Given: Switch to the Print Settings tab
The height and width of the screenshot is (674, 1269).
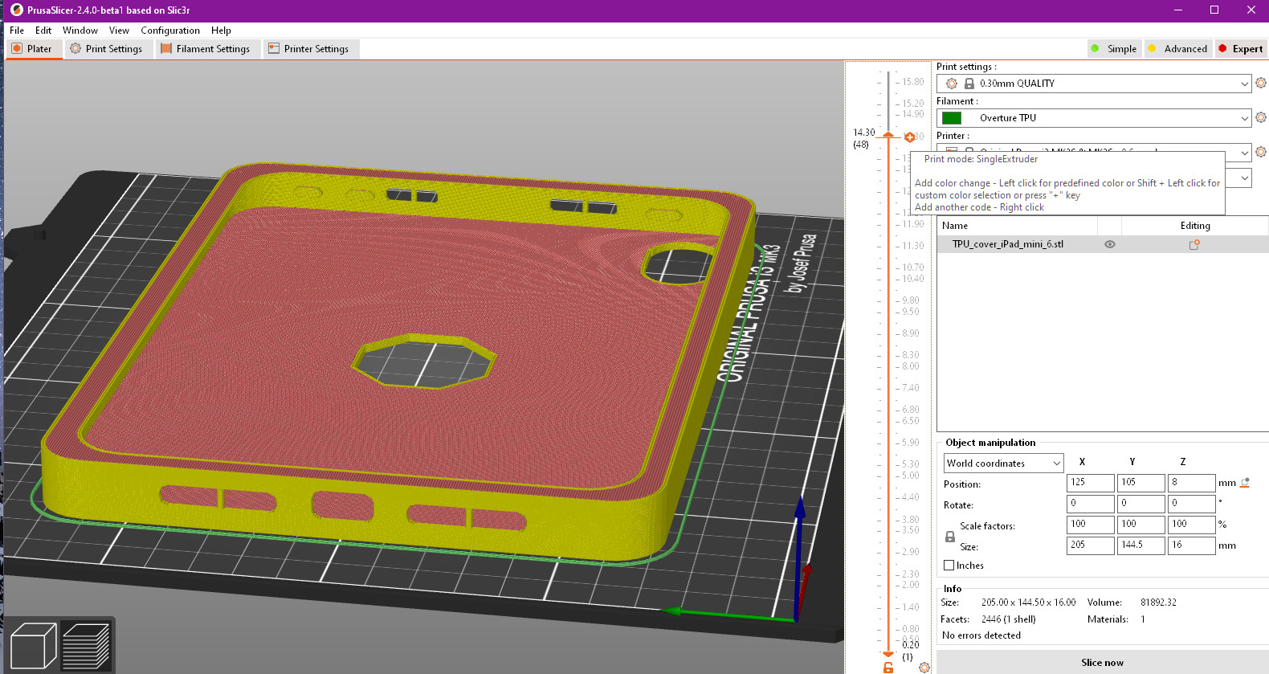Looking at the screenshot, I should click(x=107, y=49).
